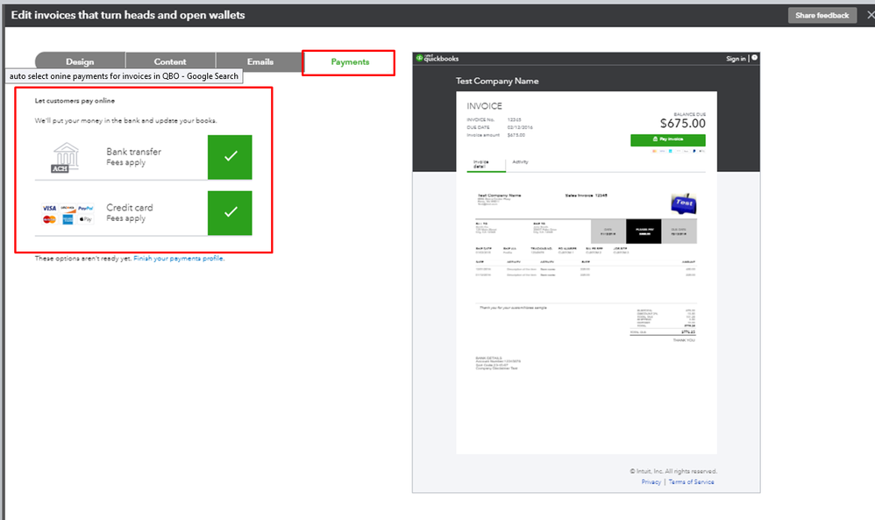Click the INVOICE title in preview
Image resolution: width=875 pixels, height=520 pixels.
click(x=484, y=106)
